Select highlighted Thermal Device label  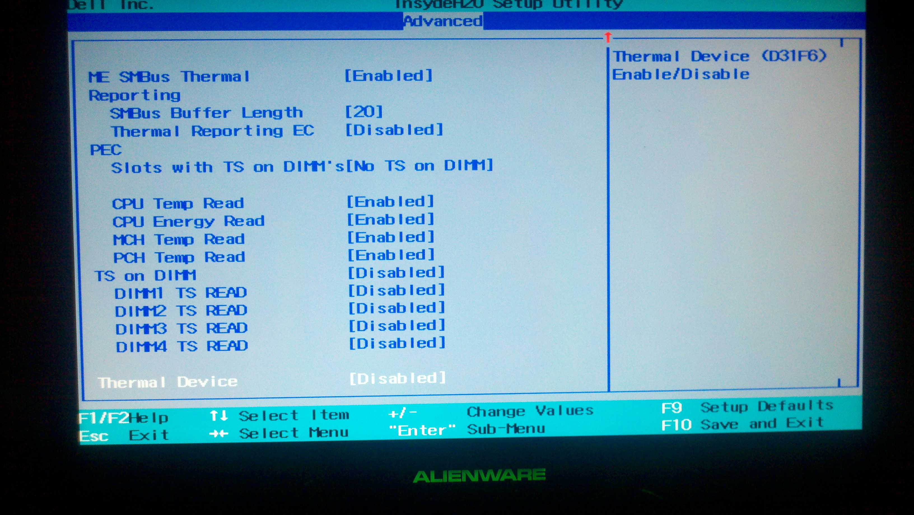click(168, 382)
